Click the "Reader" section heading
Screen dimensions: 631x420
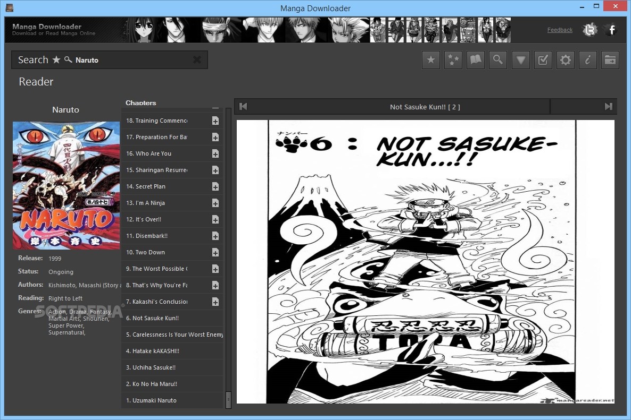[36, 82]
